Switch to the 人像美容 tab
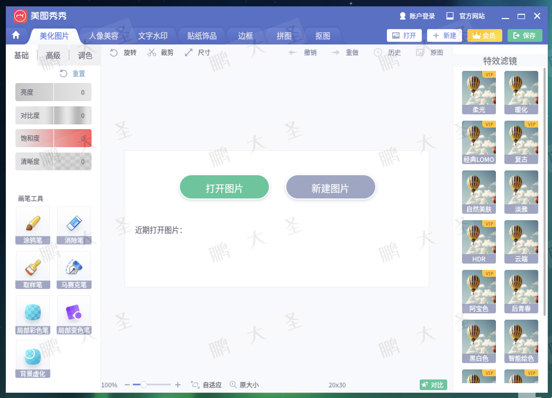This screenshot has width=552, height=398. [103, 36]
